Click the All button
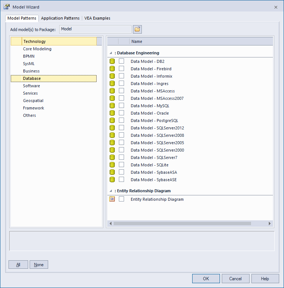Image resolution: width=284 pixels, height=288 pixels. point(18,264)
